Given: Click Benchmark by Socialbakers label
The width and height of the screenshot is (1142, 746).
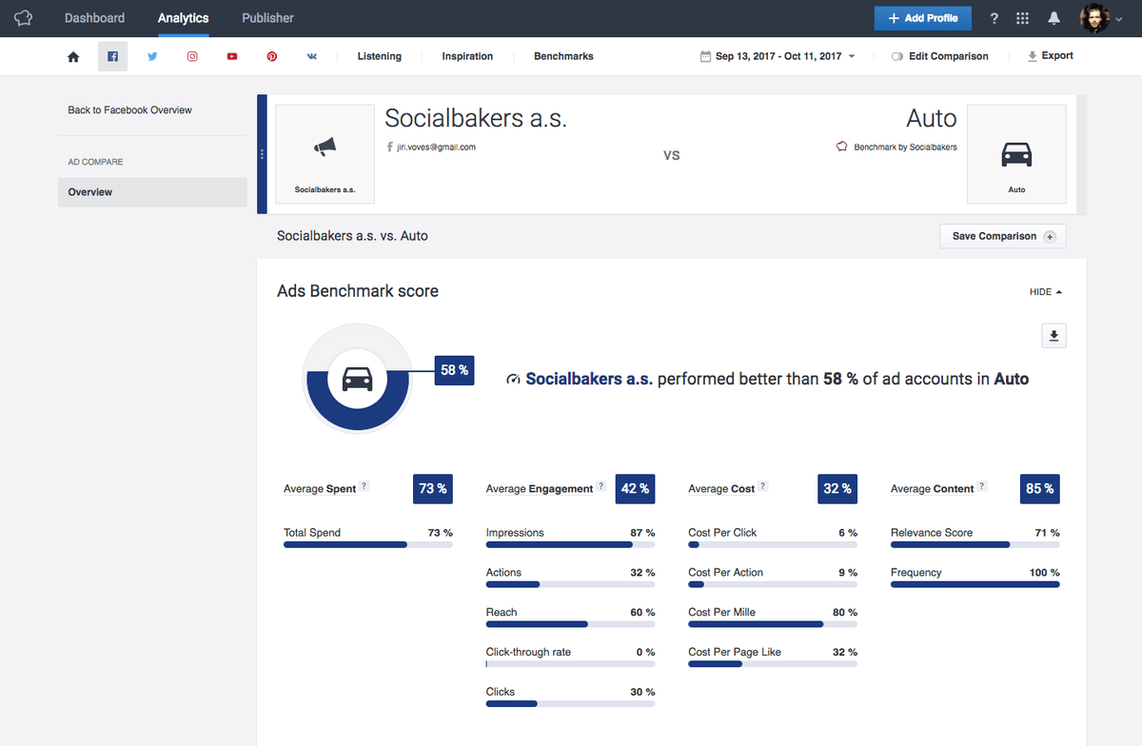Looking at the screenshot, I should tap(905, 147).
